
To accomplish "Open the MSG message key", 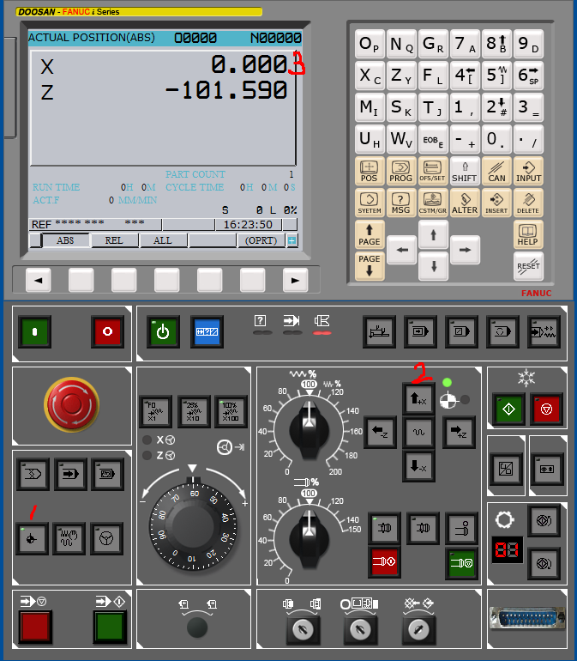I will tap(401, 203).
